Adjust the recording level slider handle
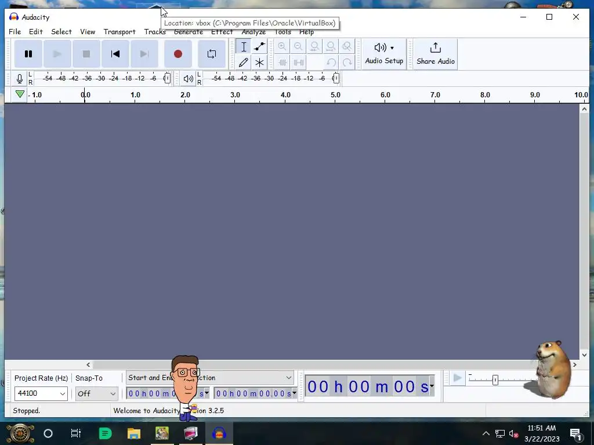This screenshot has width=594, height=445. [168, 78]
